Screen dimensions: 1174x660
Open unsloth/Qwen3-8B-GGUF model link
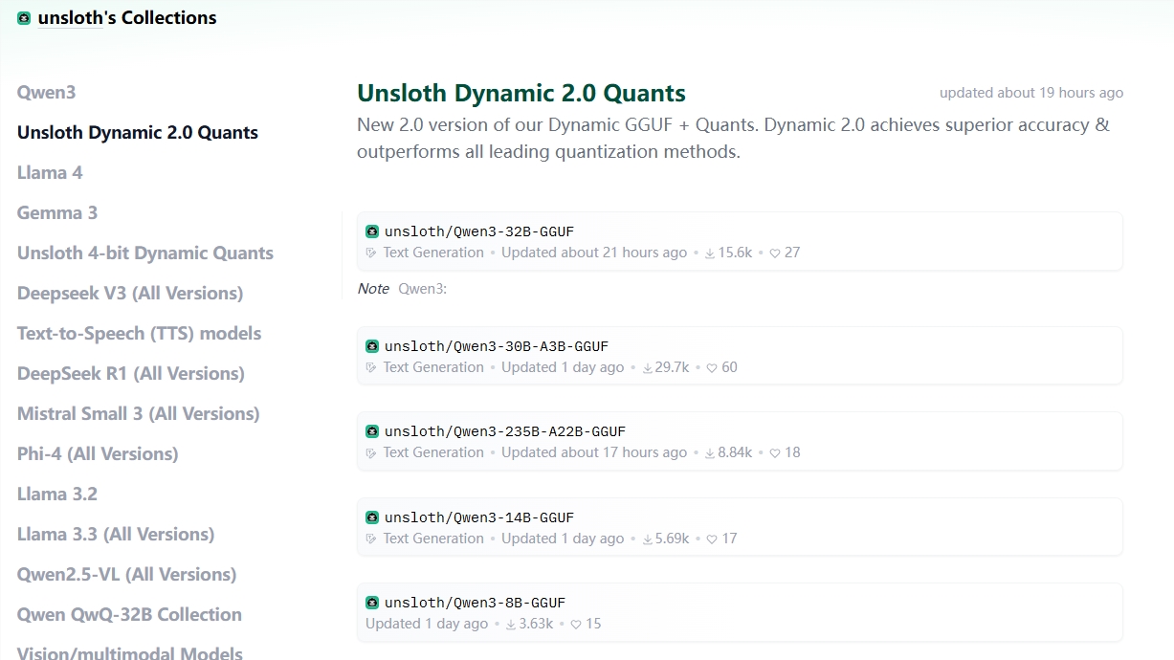click(x=476, y=603)
